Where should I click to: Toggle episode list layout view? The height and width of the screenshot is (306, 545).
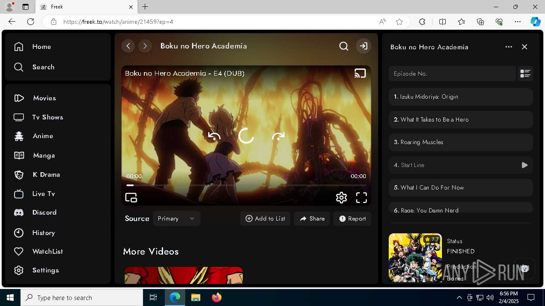[525, 74]
